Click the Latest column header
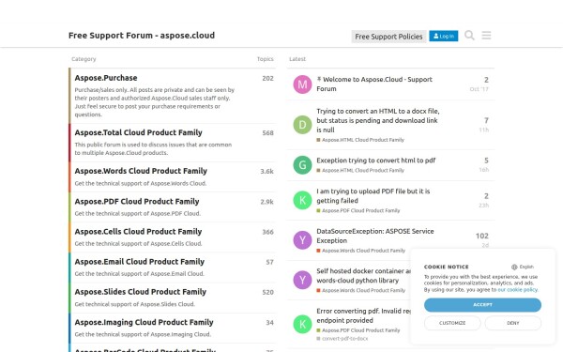This screenshot has height=352, width=563. coord(297,59)
